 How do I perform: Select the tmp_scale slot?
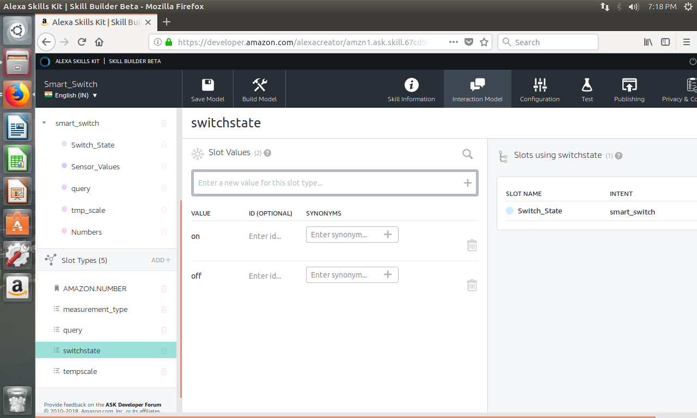tap(88, 210)
